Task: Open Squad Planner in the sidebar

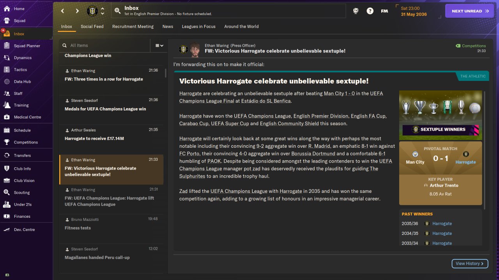Action: [26, 46]
